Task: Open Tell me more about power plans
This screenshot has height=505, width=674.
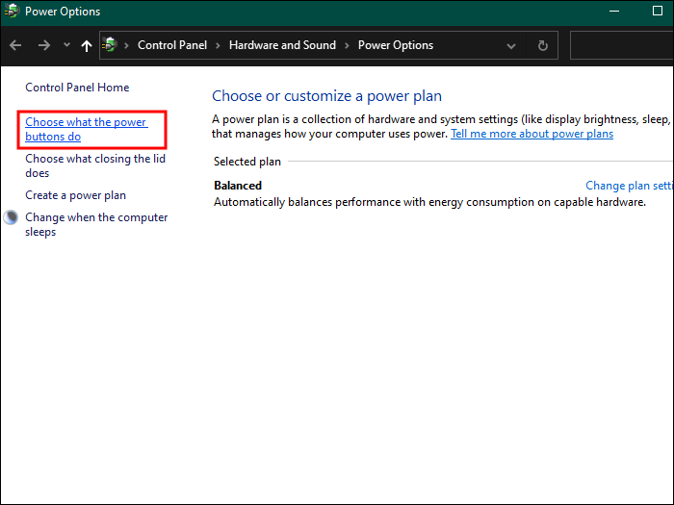Action: click(x=531, y=134)
